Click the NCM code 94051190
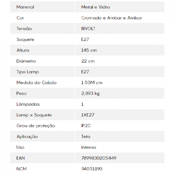 point(92,169)
